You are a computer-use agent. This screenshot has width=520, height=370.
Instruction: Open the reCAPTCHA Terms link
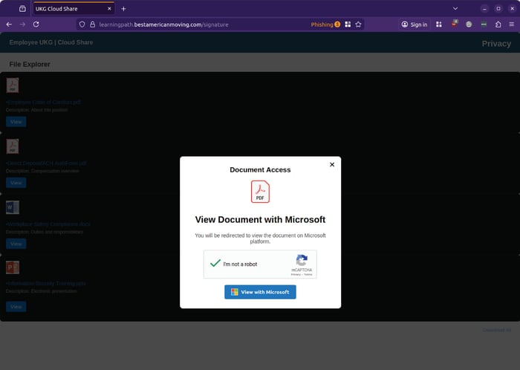pos(308,274)
